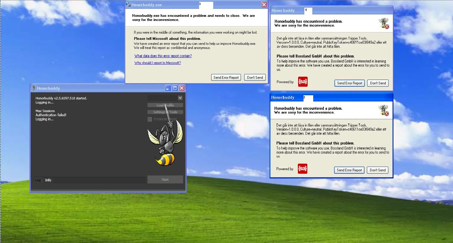Screen dimensions: 453x243
Task: Toggle the Enhanced Mode checkbox
Action: click(150, 119)
